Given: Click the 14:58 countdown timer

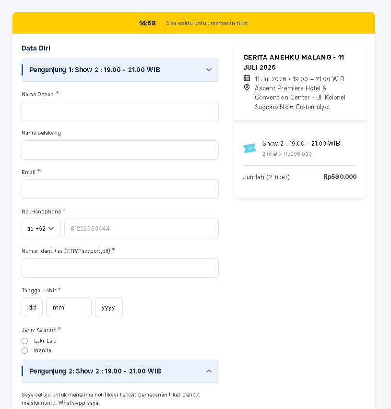Looking at the screenshot, I should coord(147,23).
